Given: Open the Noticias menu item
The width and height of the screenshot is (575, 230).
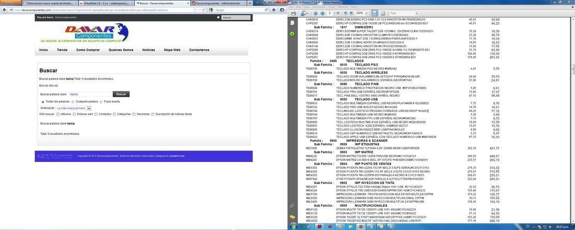Looking at the screenshot, I should pos(148,50).
